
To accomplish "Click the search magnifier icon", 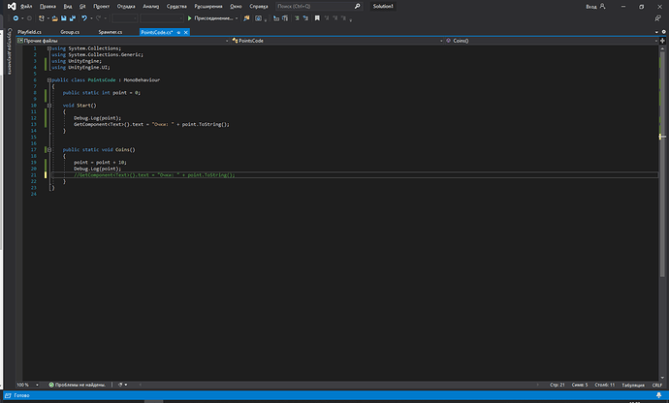I will 357,6.
